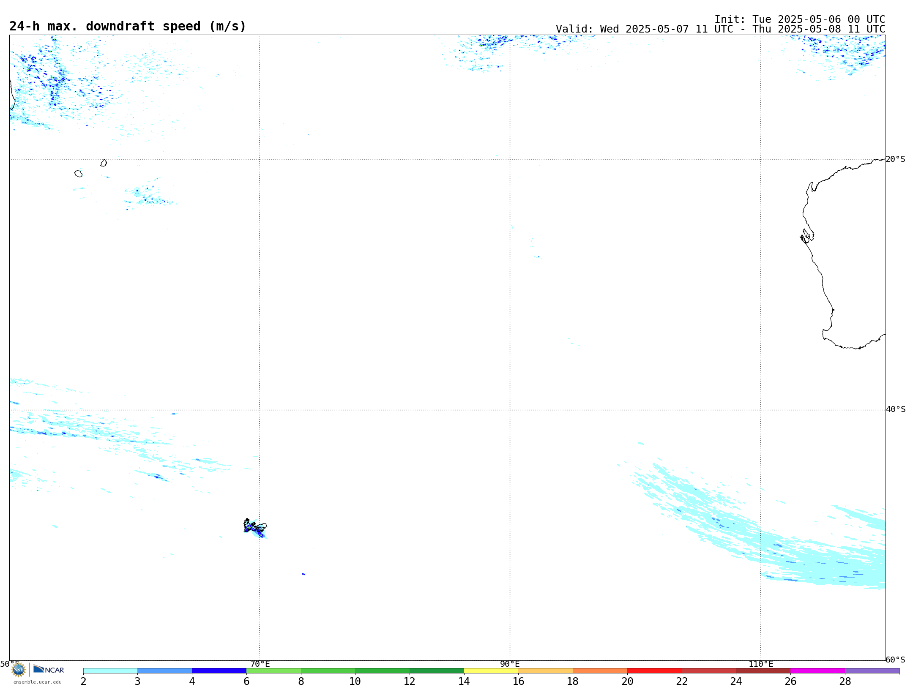Click the colorbar tick label '26'

pos(790,681)
